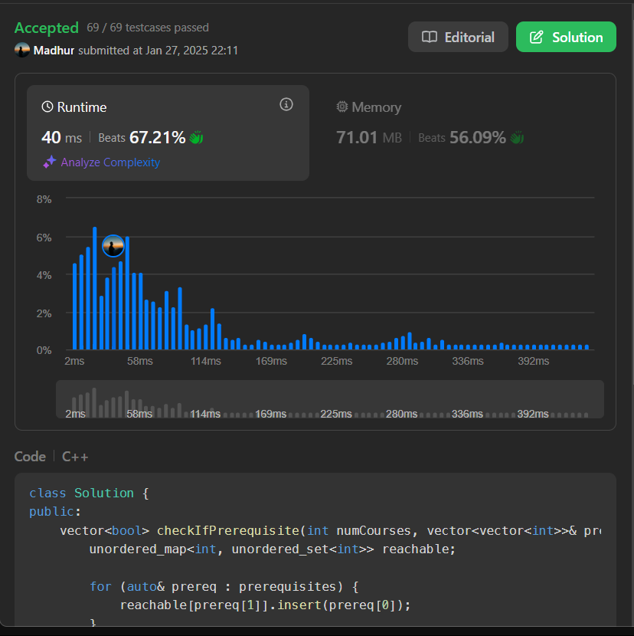
Task: Click the 'unordered_map' declaration code line
Action: (273, 549)
